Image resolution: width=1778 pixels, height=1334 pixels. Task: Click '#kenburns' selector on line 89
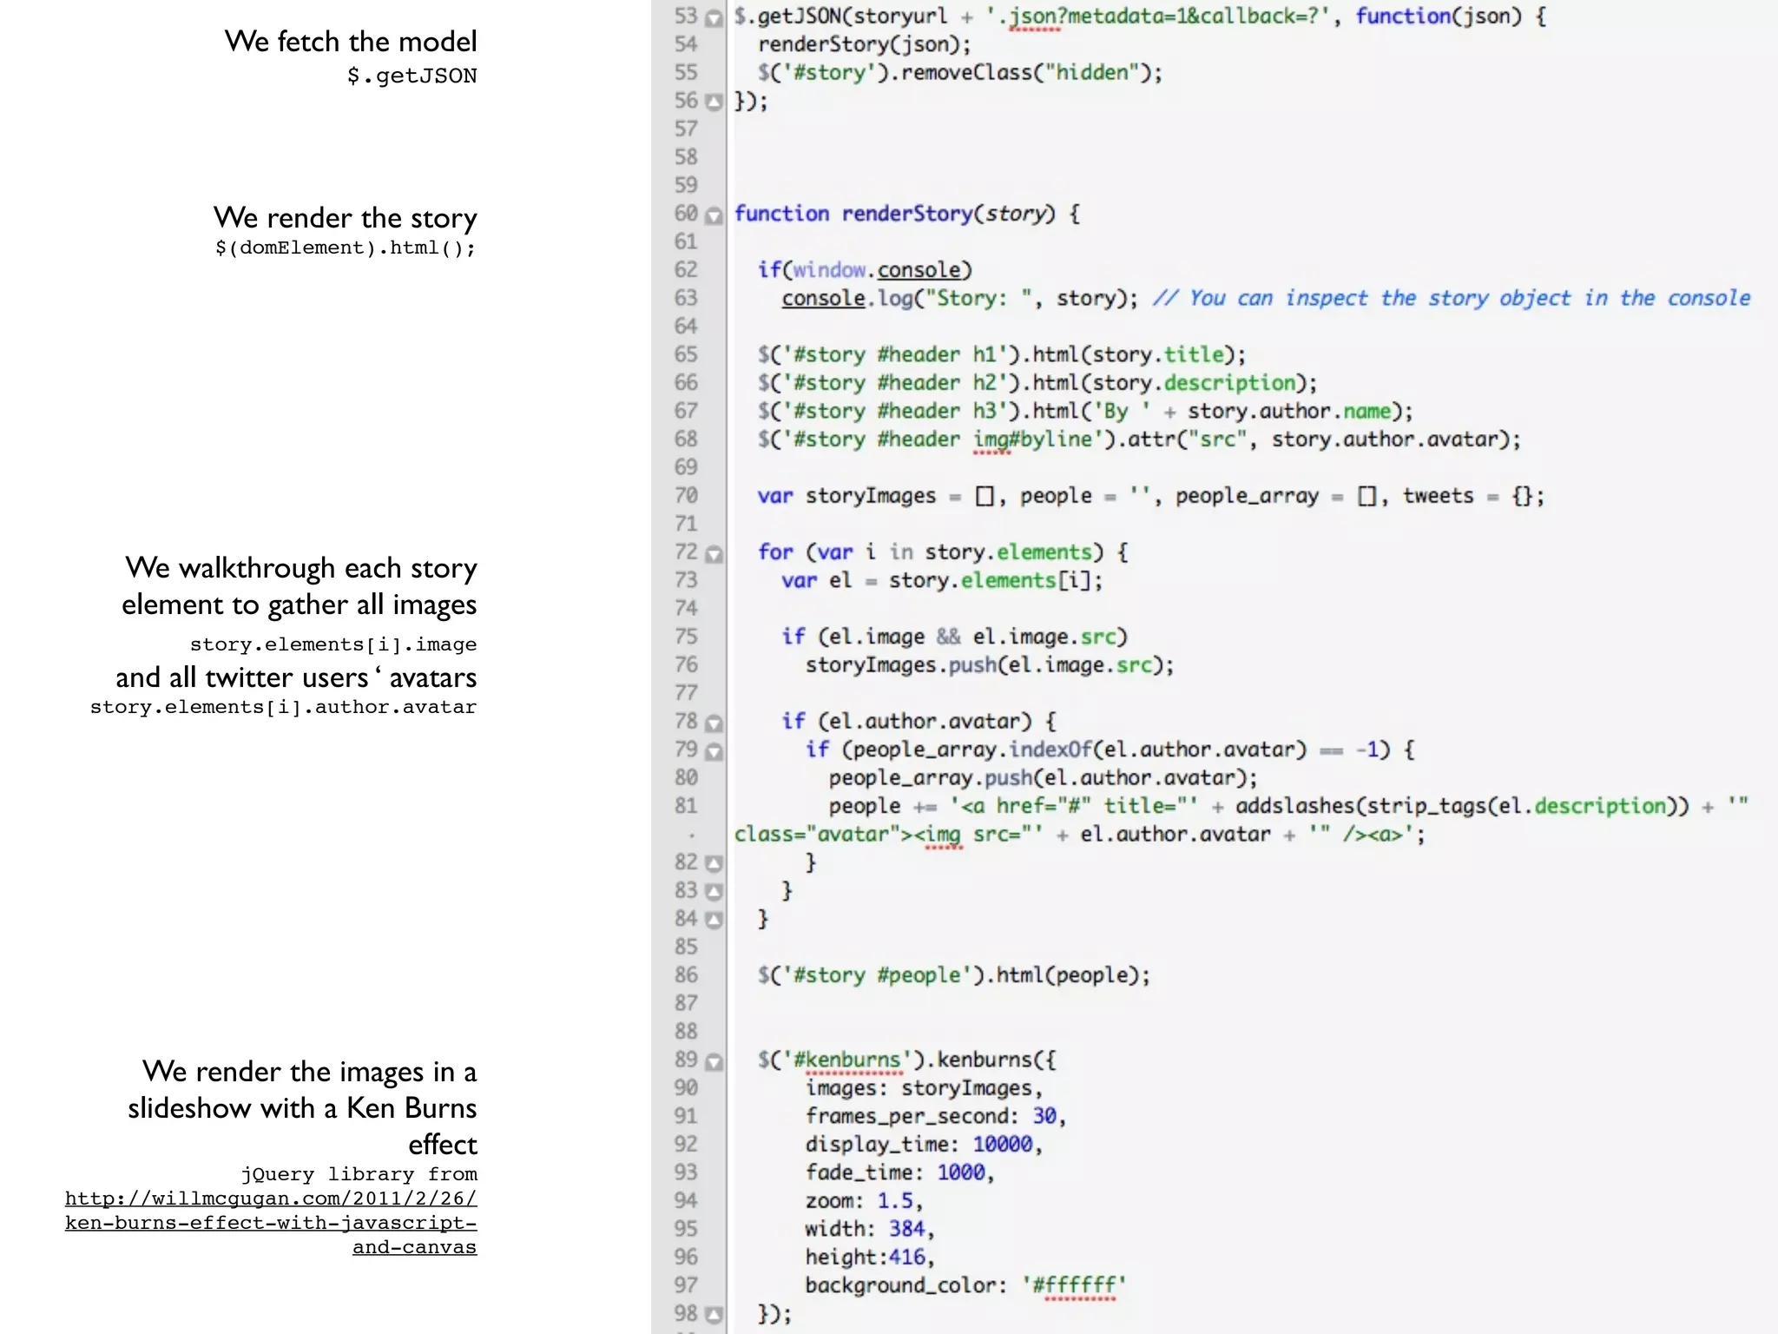[x=846, y=1060]
